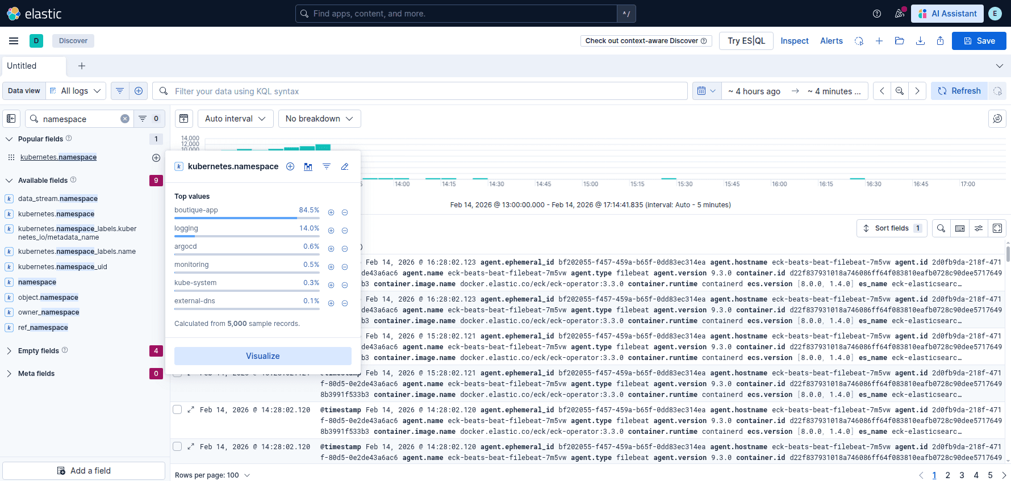The width and height of the screenshot is (1011, 481).
Task: Select the Untitled tab
Action: click(x=34, y=66)
